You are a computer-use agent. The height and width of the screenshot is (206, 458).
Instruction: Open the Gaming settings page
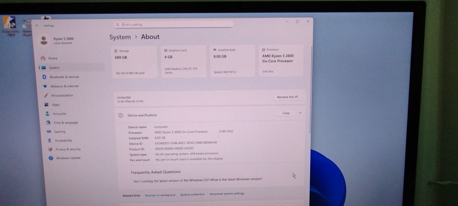pyautogui.click(x=60, y=132)
